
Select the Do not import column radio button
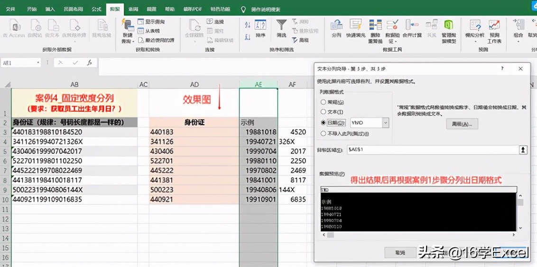[x=323, y=133]
